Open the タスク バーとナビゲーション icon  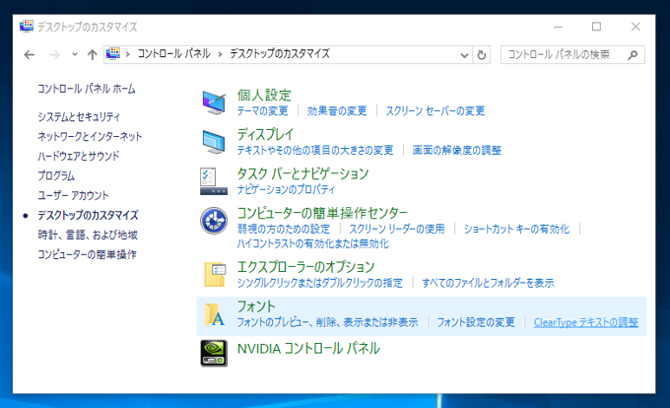click(x=214, y=181)
